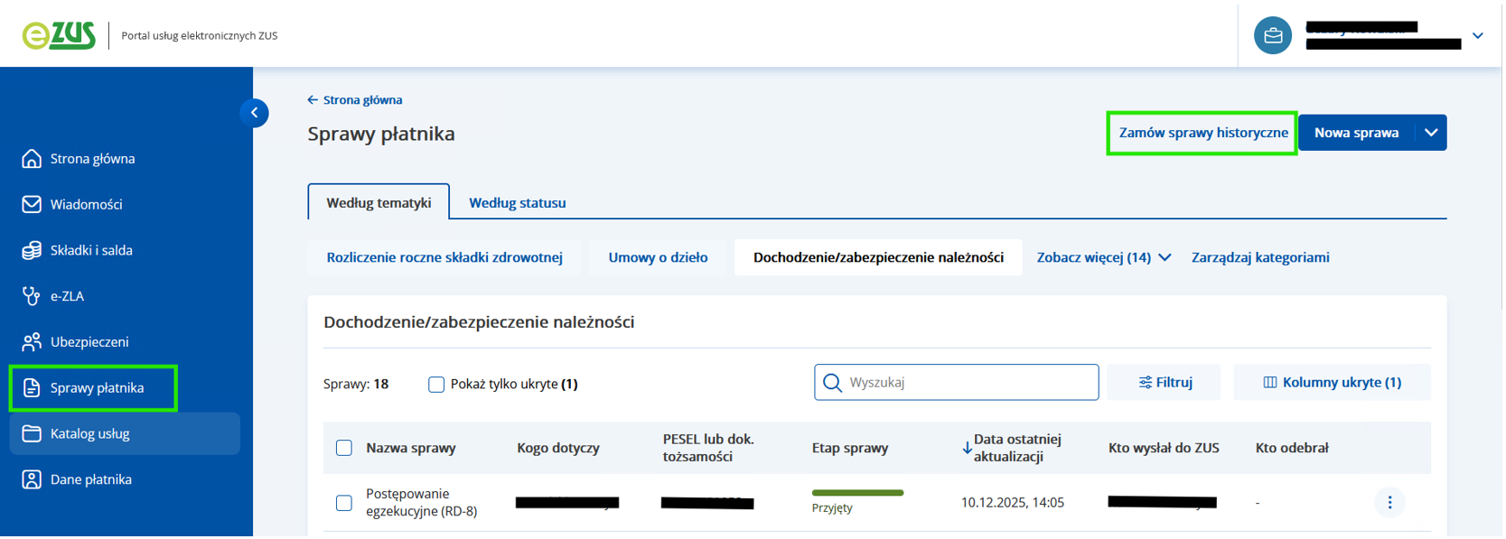Image resolution: width=1506 pixels, height=539 pixels.
Task: Open Wiadomości envelope icon in sidebar
Action: click(x=32, y=205)
